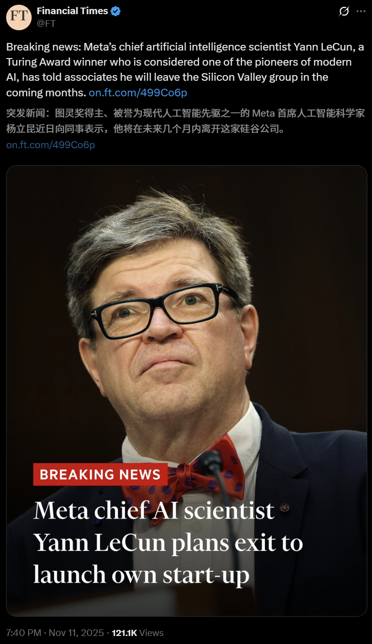Follow the on.ft.com link below the Chinese translation
The width and height of the screenshot is (372, 644).
tap(51, 145)
